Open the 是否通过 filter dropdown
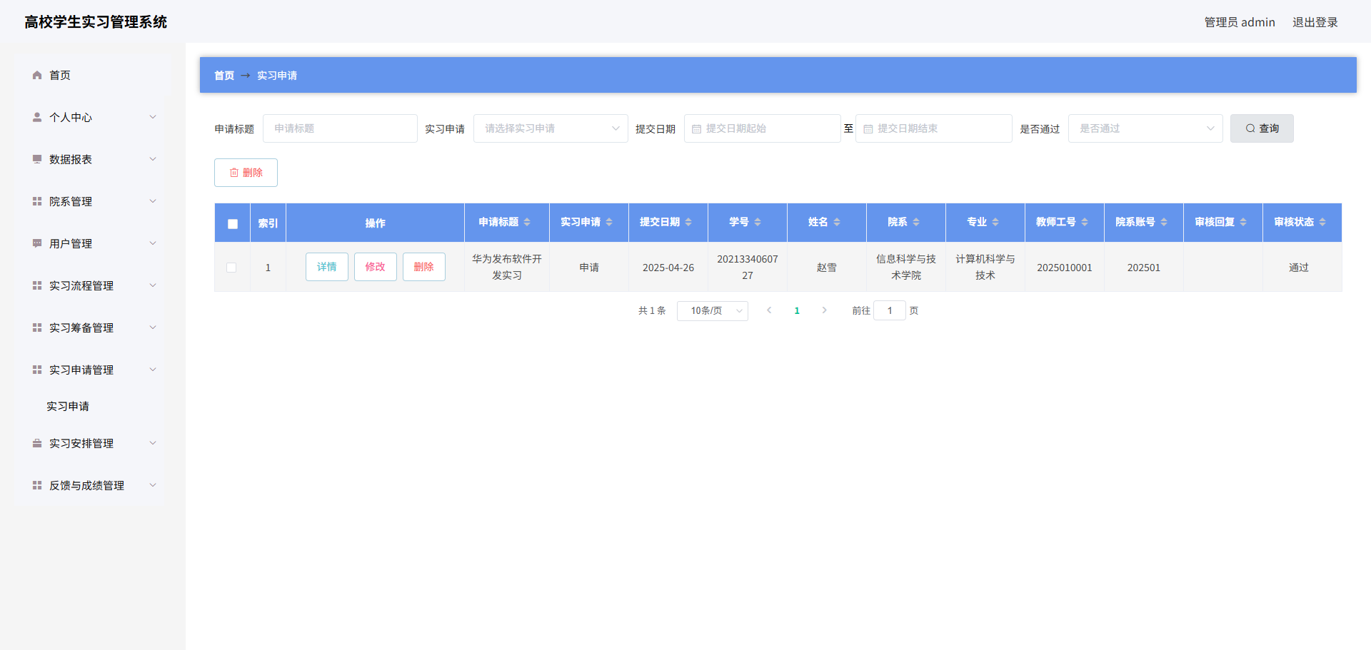Screen dimensions: 1371x650 [1145, 128]
